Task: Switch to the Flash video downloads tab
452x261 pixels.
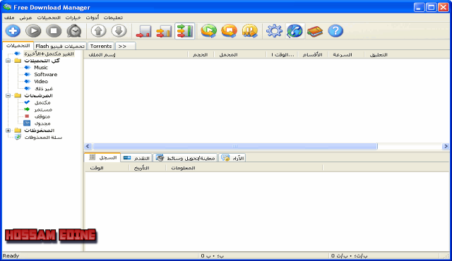Action: [x=60, y=46]
